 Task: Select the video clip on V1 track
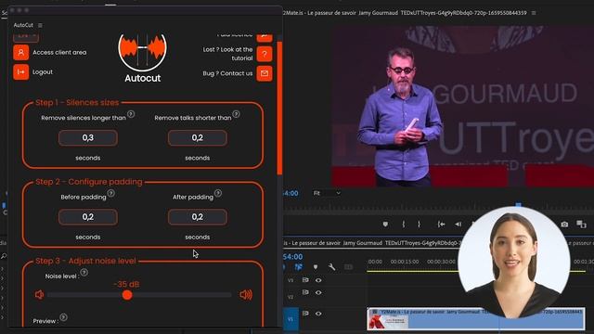(x=475, y=319)
